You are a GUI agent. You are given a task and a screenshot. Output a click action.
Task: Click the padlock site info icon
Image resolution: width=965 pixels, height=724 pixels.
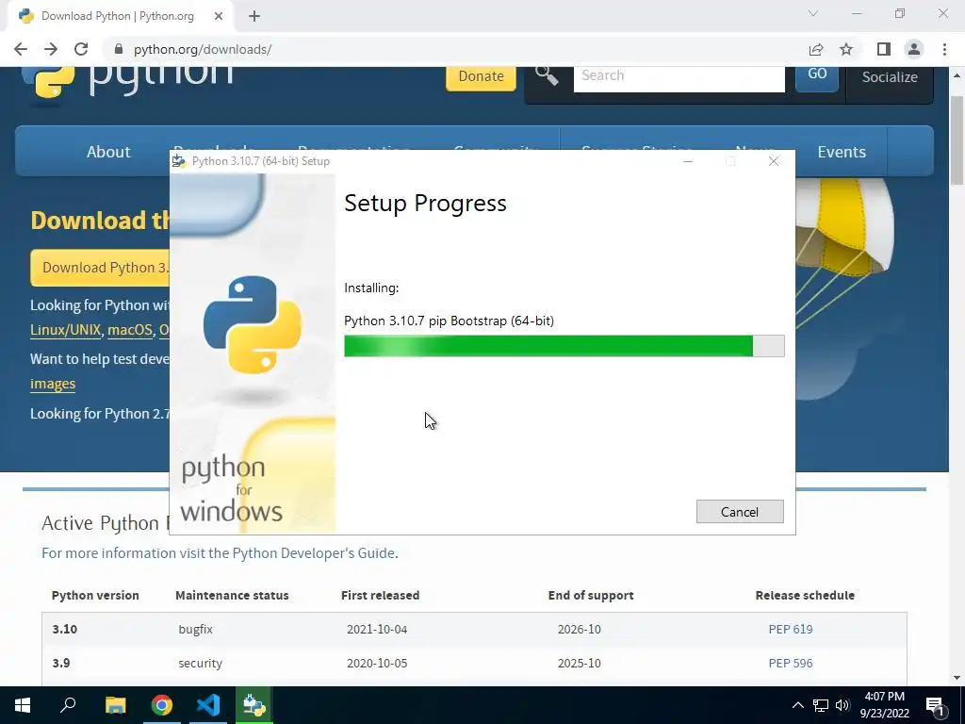[x=119, y=49]
